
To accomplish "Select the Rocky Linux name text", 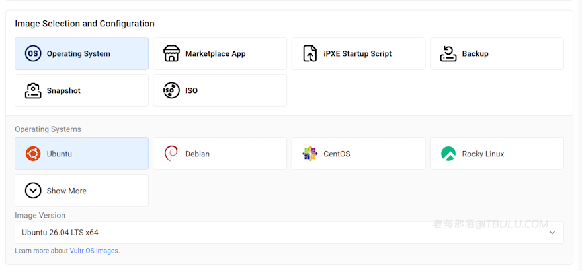I will (483, 154).
